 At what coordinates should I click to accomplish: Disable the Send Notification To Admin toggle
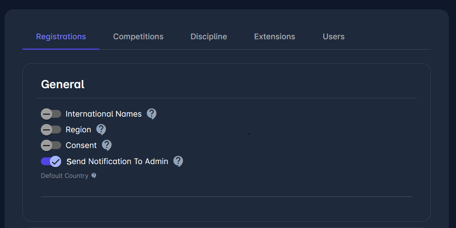tap(51, 161)
